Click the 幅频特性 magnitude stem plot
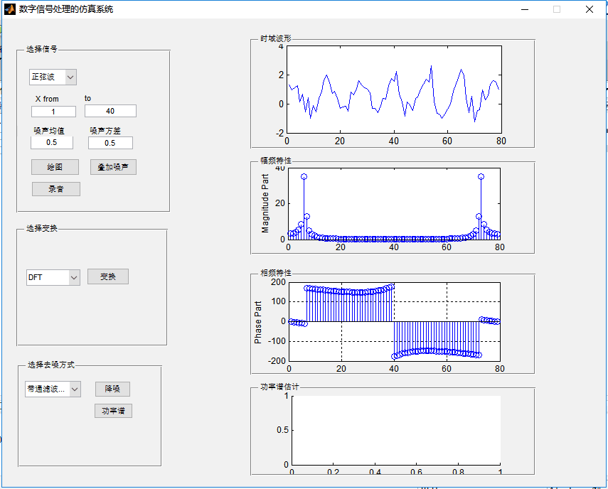 [x=394, y=204]
